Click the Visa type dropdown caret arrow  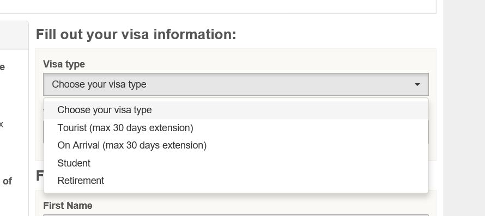pyautogui.click(x=417, y=84)
